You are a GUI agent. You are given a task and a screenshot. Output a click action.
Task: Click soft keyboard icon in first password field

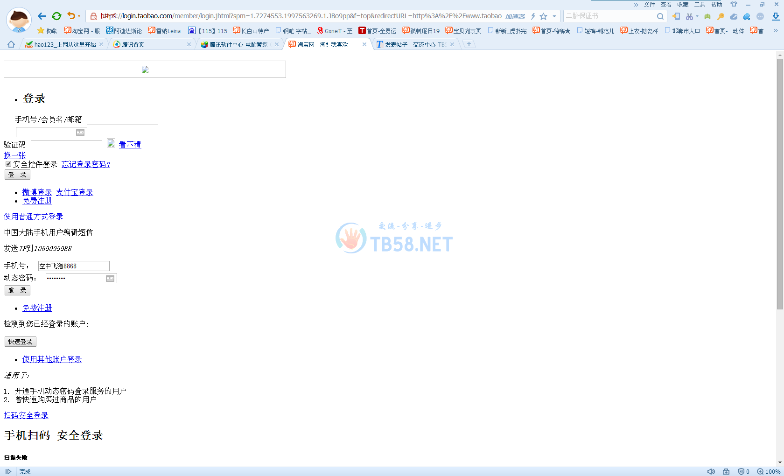80,133
